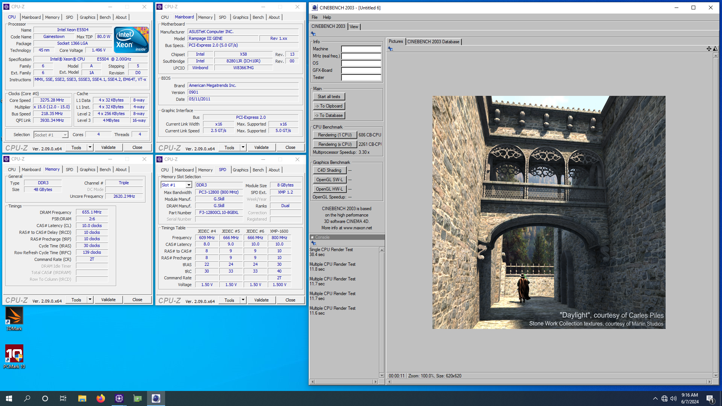The image size is (722, 406).
Task: Click Start all tests button
Action: pyautogui.click(x=329, y=97)
